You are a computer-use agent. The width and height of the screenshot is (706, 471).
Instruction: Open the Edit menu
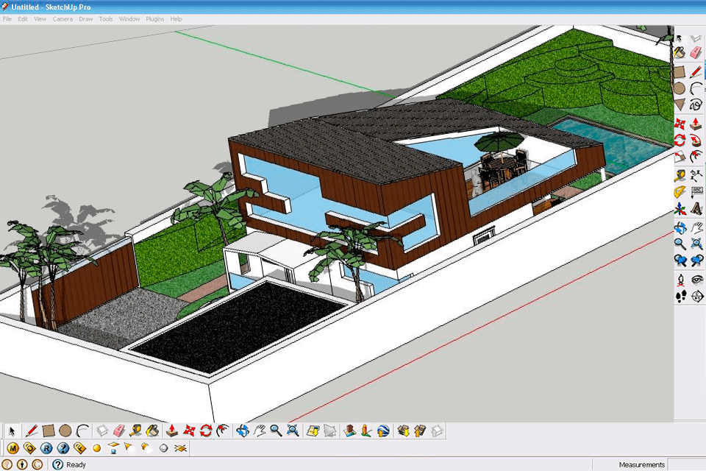pos(23,19)
